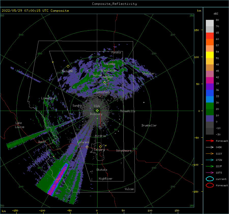Viewport: 229px width, 214px height.
Task: Click the Strathmore label
Action: pos(124,151)
